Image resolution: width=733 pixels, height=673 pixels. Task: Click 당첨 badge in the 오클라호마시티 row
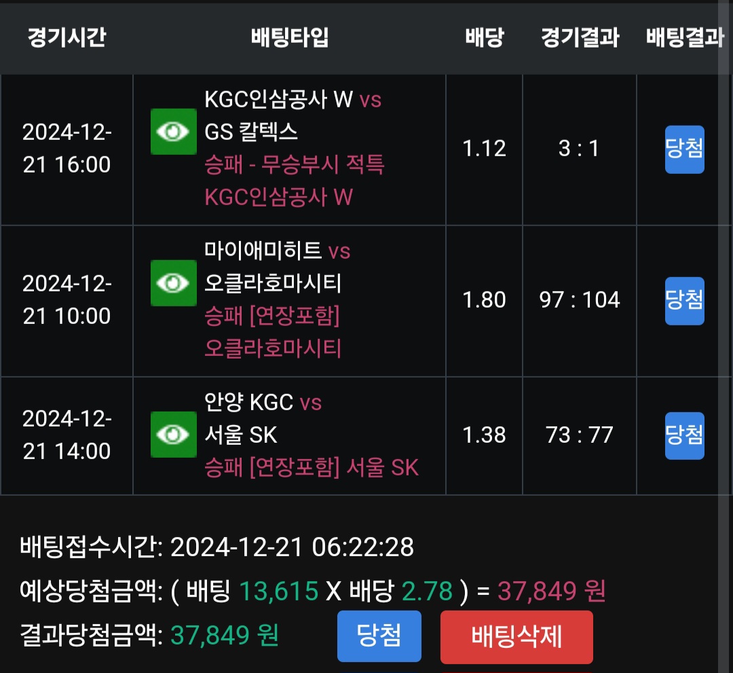tap(684, 300)
